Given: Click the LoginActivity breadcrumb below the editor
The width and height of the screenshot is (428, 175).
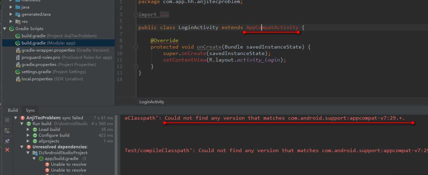Looking at the screenshot, I should pyautogui.click(x=152, y=102).
